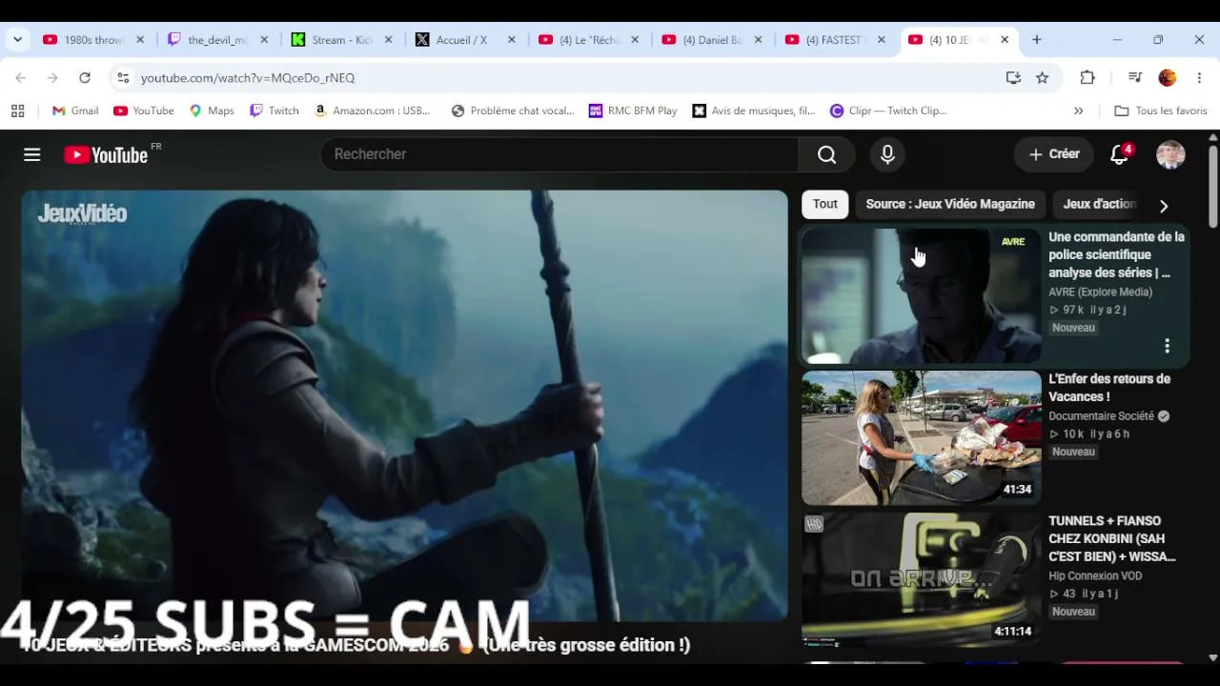Open the 'Clipr — Twitch Clip' bookmark
Viewport: 1220px width, 686px height.
tap(888, 111)
